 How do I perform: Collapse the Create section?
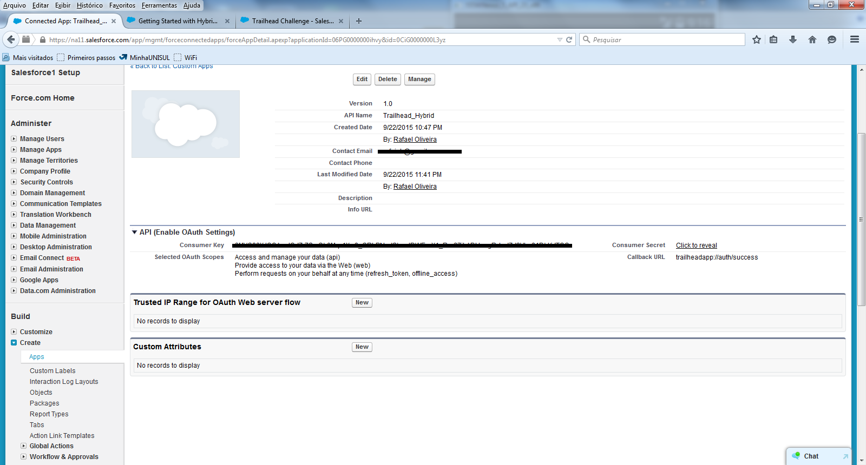(14, 343)
